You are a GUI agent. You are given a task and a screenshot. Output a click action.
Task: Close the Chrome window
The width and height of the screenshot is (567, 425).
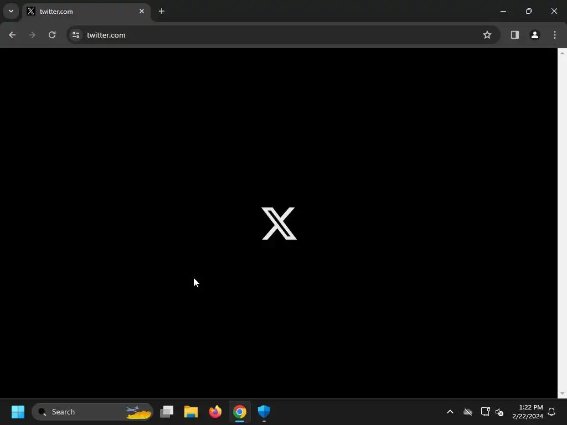[x=554, y=11]
